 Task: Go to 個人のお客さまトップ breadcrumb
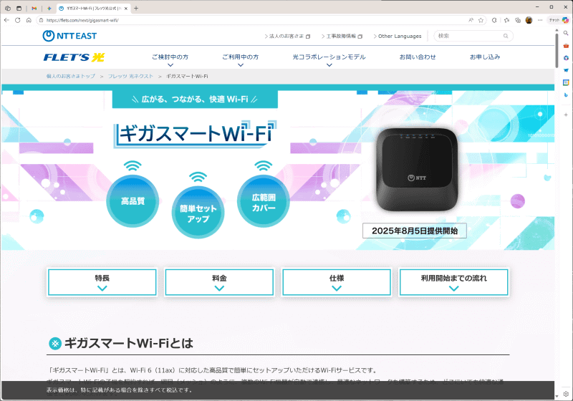coord(70,76)
